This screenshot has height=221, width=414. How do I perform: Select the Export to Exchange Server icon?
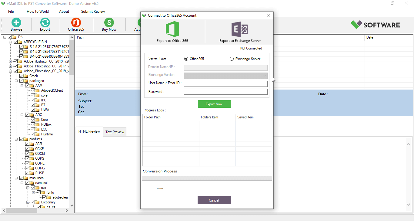pyautogui.click(x=240, y=29)
